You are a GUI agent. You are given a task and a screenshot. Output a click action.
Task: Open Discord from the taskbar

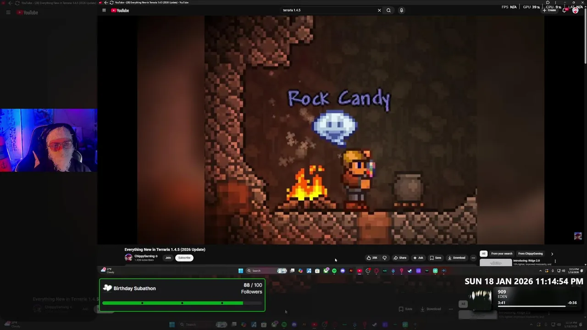[343, 271]
